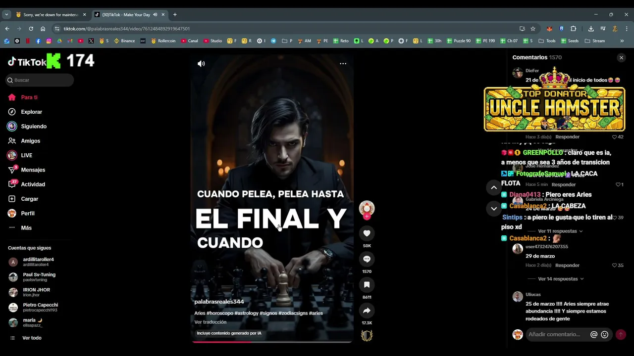Image resolution: width=634 pixels, height=356 pixels.
Task: Mute the TikTok video sound
Action: 201,63
